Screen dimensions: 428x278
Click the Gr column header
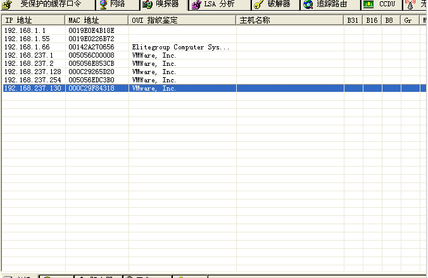point(410,20)
